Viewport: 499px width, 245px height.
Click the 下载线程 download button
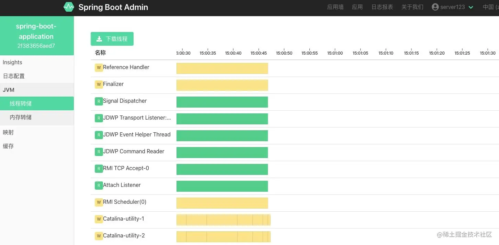point(112,39)
